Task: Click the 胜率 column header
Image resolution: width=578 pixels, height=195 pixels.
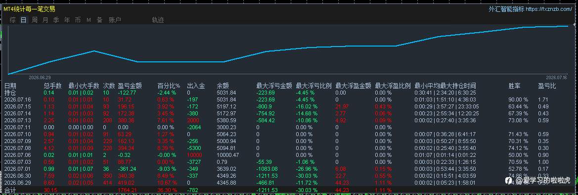Action: pos(515,86)
